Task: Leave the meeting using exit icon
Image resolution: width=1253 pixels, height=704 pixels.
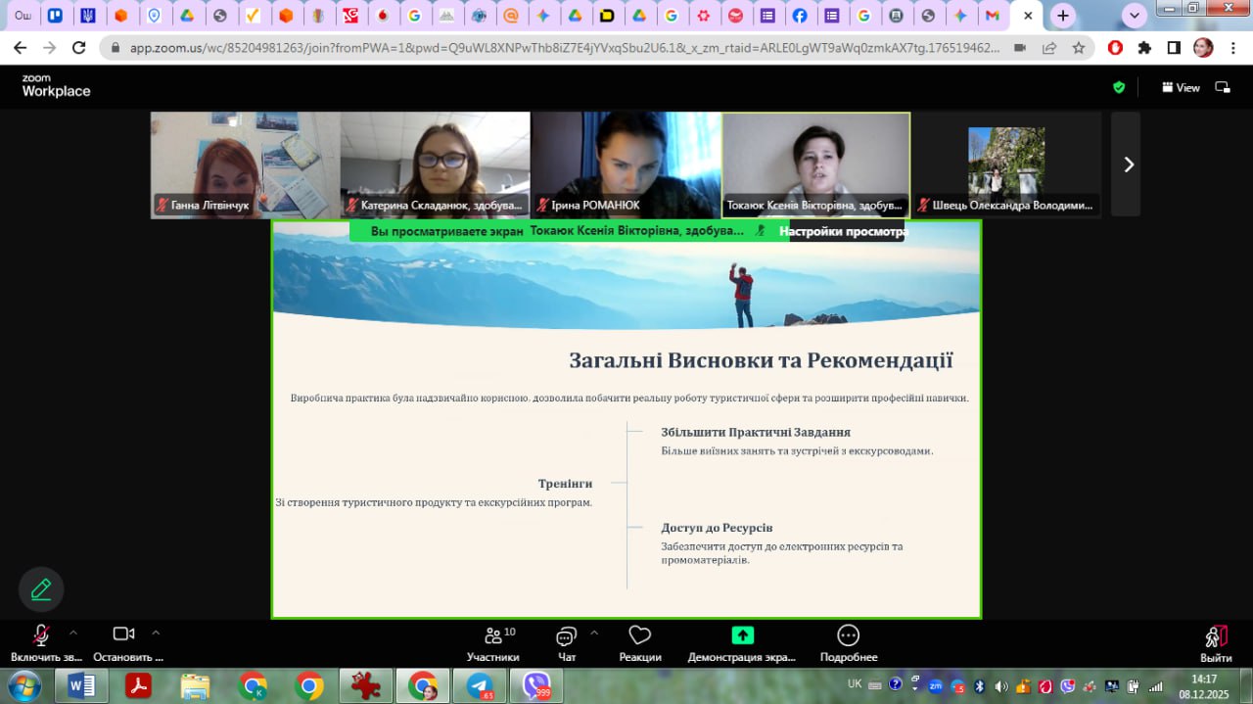Action: tap(1216, 643)
